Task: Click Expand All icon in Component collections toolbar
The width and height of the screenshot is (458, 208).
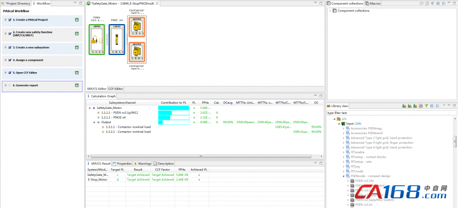Action: click(437, 3)
